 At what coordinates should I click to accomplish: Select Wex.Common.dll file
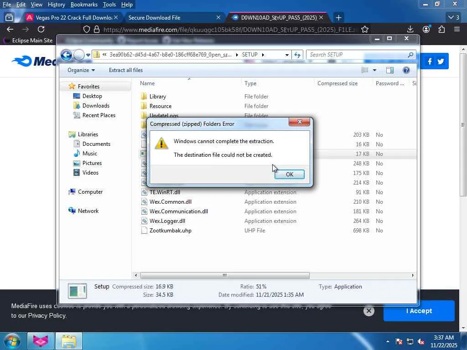pos(171,202)
